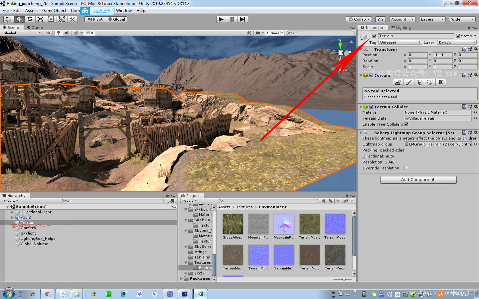Open the Layer Default dropdown
The height and width of the screenshot is (299, 479).
457,43
